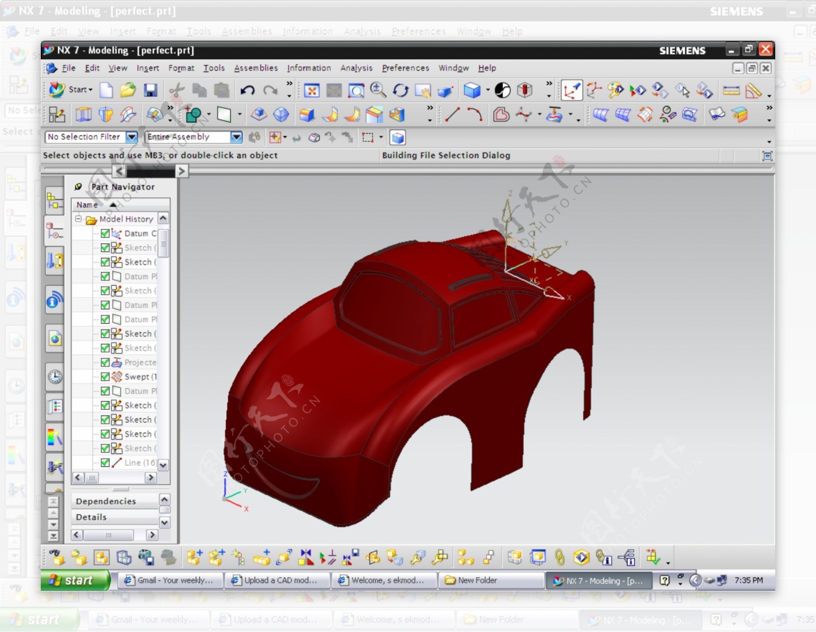Open the New Folder taskbar button

pyautogui.click(x=491, y=580)
